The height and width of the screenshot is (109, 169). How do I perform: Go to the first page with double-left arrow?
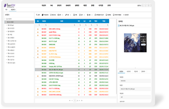click(x=70, y=100)
